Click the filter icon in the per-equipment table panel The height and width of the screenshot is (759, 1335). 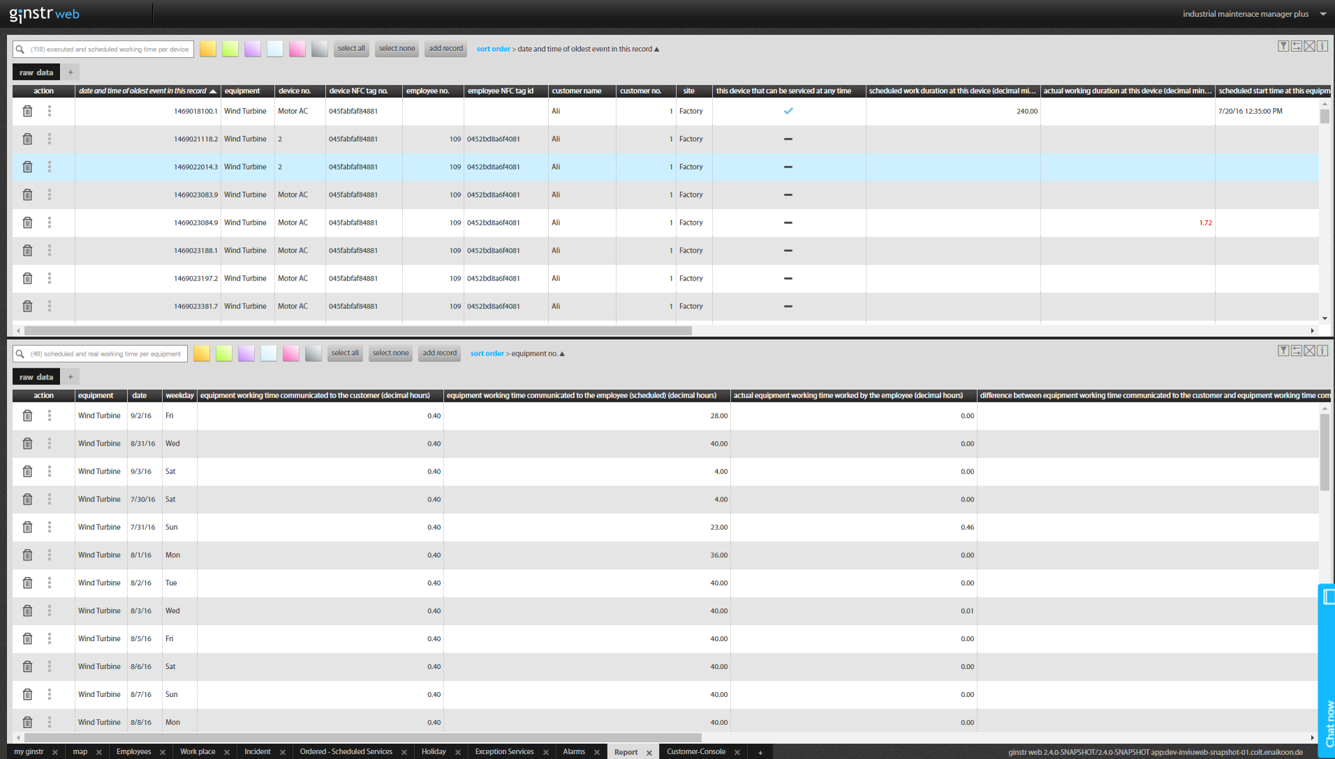[x=1283, y=351]
